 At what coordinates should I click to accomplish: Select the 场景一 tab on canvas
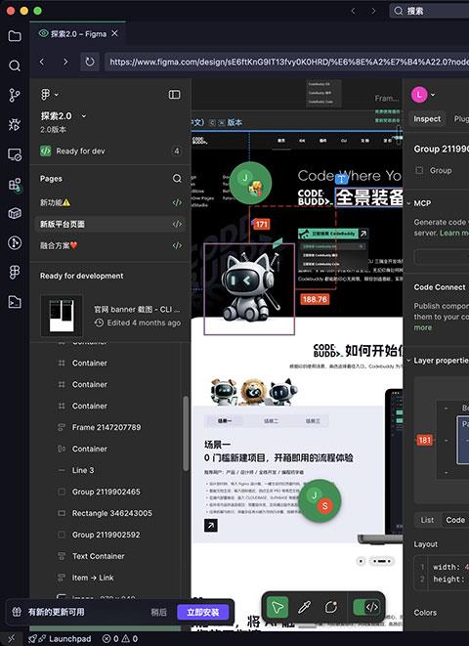point(225,421)
